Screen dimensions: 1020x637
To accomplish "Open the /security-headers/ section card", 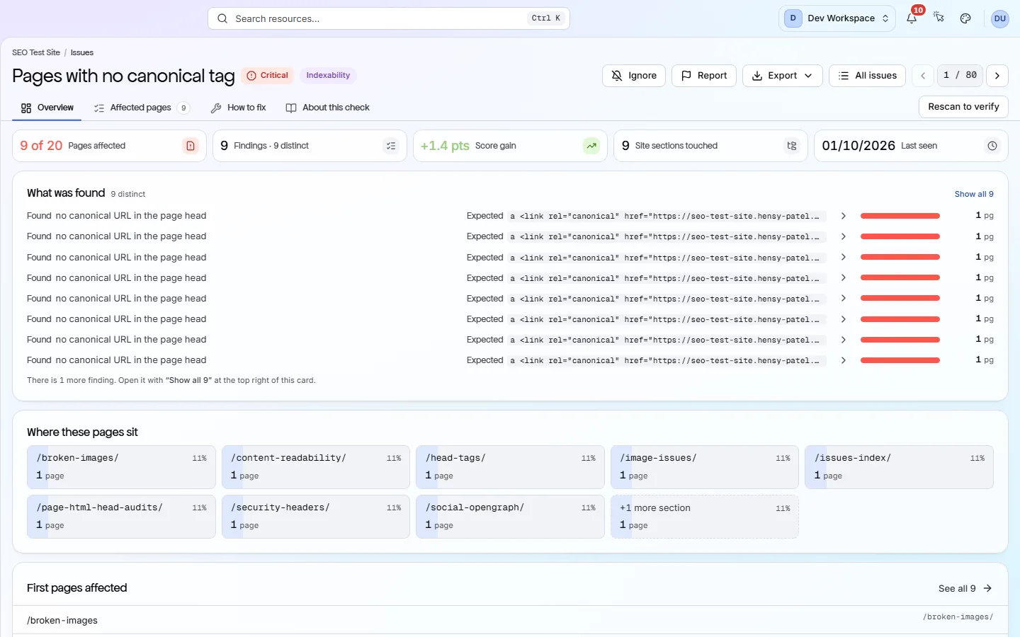I will (x=316, y=517).
